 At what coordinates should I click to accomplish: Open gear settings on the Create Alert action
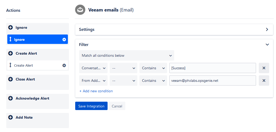(x=64, y=65)
